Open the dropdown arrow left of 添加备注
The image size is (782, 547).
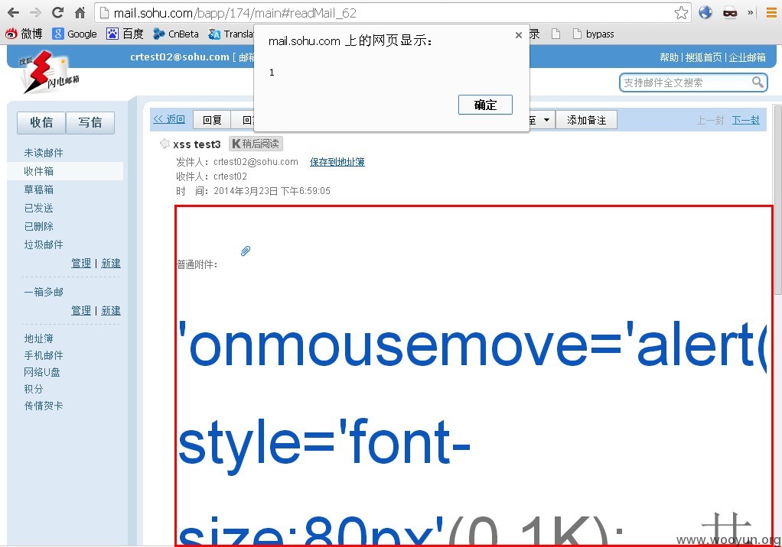pos(546,120)
